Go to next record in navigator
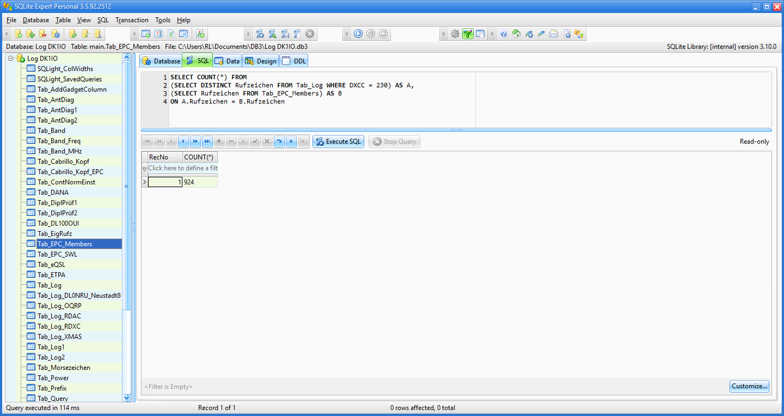This screenshot has height=416, width=784. pyautogui.click(x=183, y=141)
